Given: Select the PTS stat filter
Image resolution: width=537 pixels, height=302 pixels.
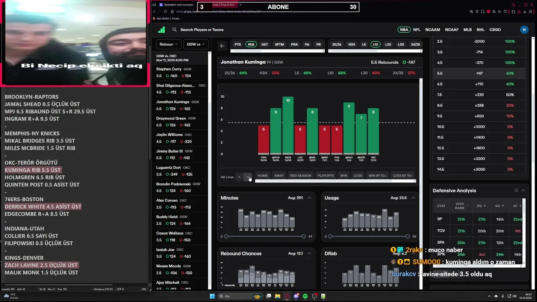Looking at the screenshot, I should click(x=238, y=44).
